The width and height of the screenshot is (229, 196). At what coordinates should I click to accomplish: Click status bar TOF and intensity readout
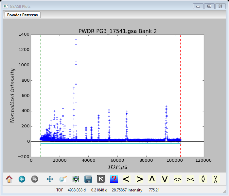pyautogui.click(x=108, y=190)
